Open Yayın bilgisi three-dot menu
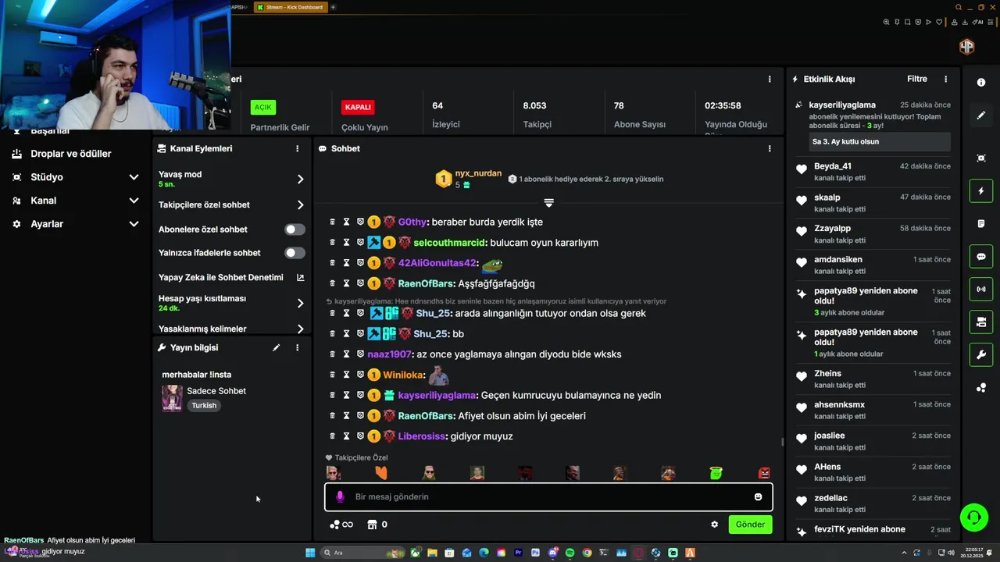The height and width of the screenshot is (562, 1000). pos(297,348)
